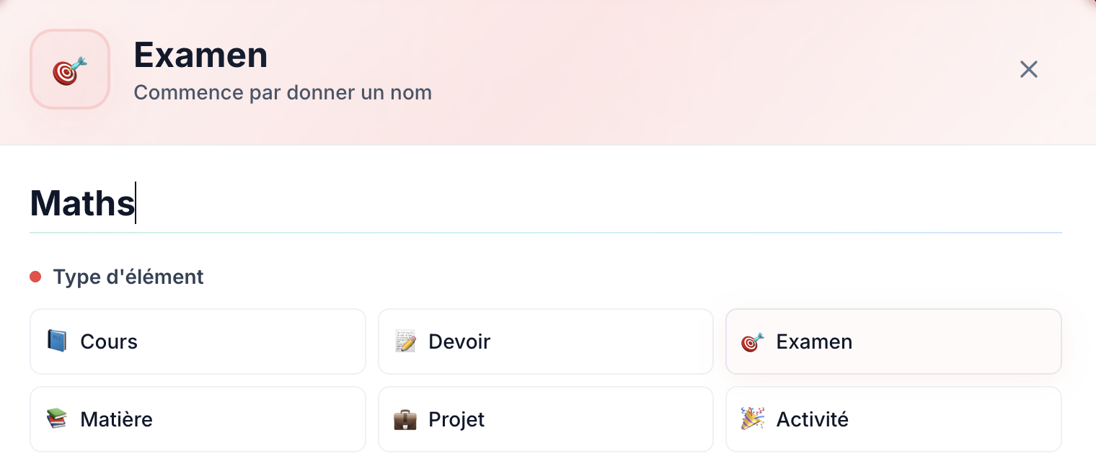Image resolution: width=1096 pixels, height=474 pixels.
Task: Click the small dart target icon beside Examen
Action: (x=752, y=341)
